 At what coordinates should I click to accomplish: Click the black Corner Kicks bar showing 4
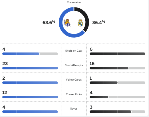[99, 97]
